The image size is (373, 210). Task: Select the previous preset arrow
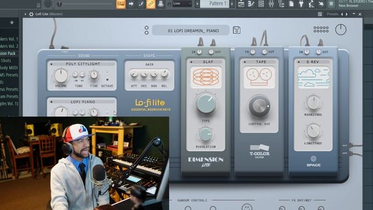coord(342,14)
